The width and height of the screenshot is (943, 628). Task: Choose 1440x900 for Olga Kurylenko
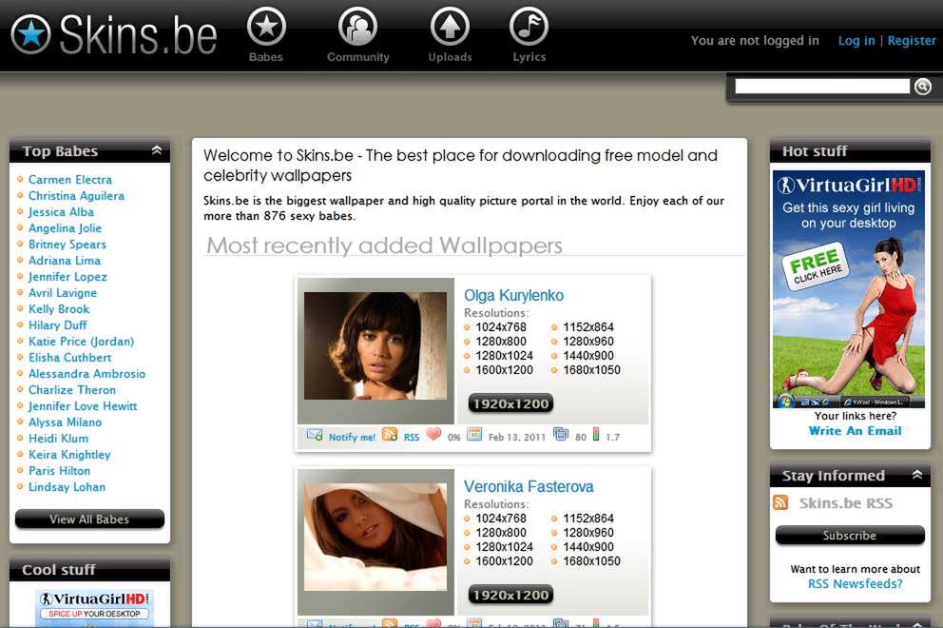[x=588, y=356]
